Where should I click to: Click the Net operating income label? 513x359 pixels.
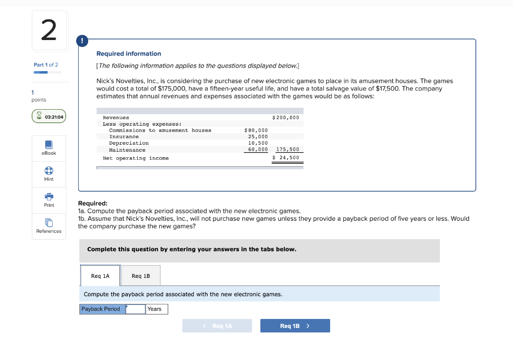click(x=136, y=158)
